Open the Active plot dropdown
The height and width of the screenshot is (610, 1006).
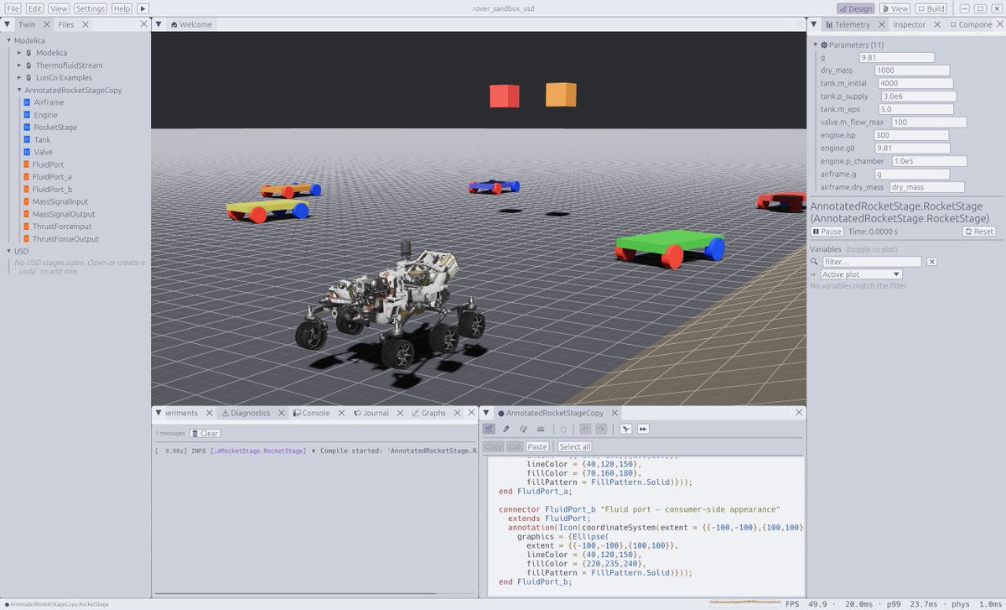[861, 274]
